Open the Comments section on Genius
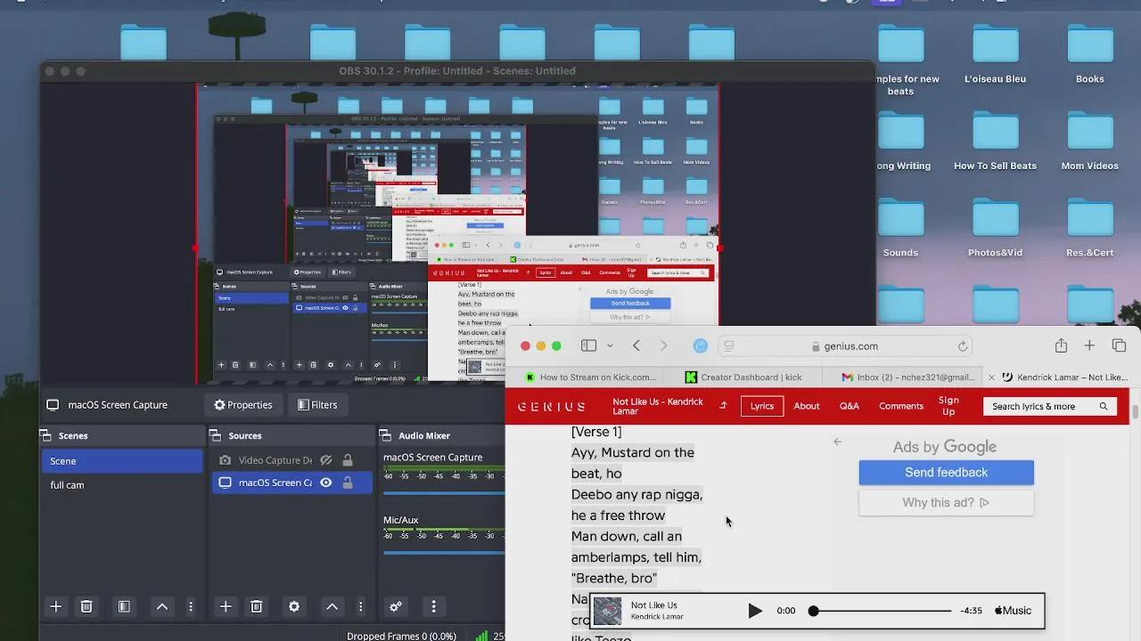The height and width of the screenshot is (641, 1141). [x=901, y=406]
